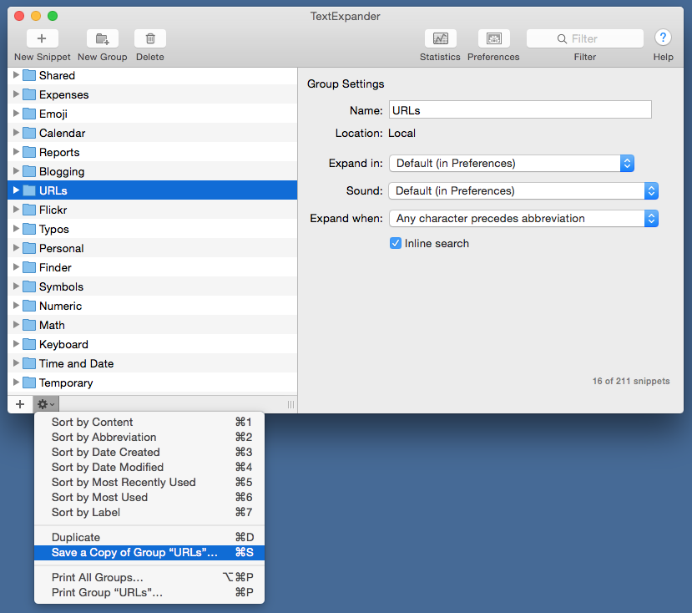
Task: Click the plus button below group list
Action: (20, 404)
